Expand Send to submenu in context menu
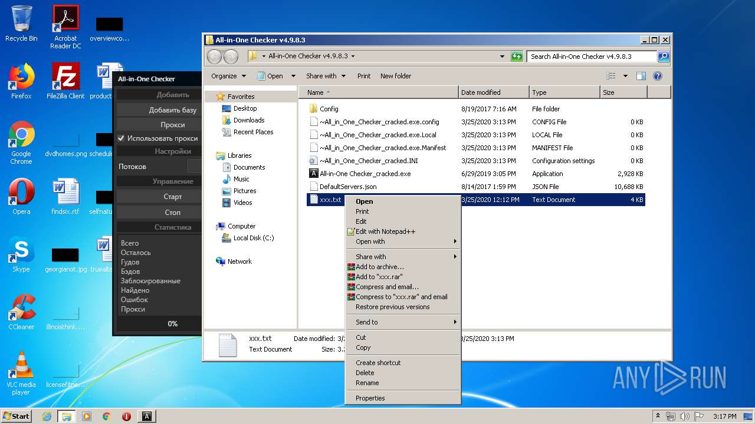The image size is (755, 424). click(x=402, y=322)
